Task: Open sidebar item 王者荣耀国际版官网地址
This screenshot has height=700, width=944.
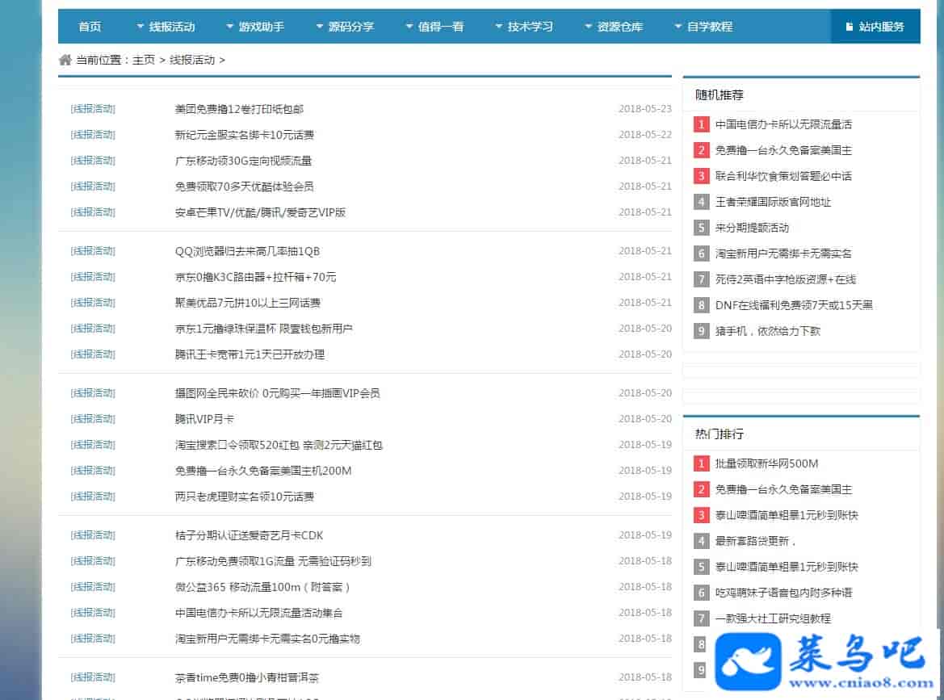Action: (773, 202)
